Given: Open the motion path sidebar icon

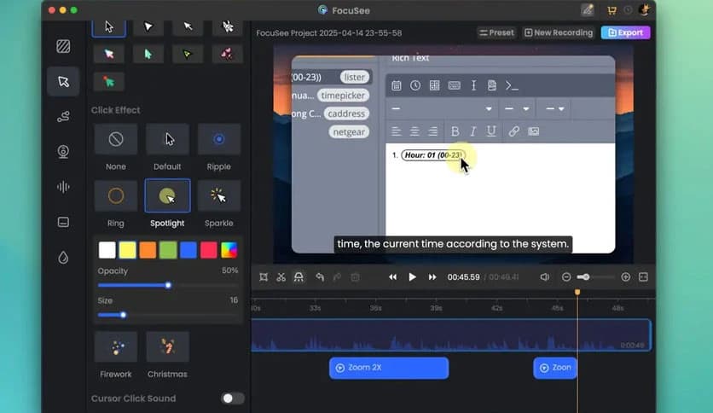Looking at the screenshot, I should (x=63, y=116).
